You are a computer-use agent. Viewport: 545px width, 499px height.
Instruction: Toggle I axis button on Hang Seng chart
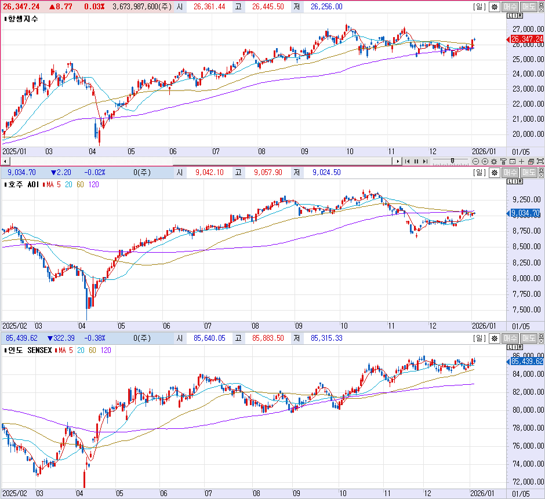point(515,16)
